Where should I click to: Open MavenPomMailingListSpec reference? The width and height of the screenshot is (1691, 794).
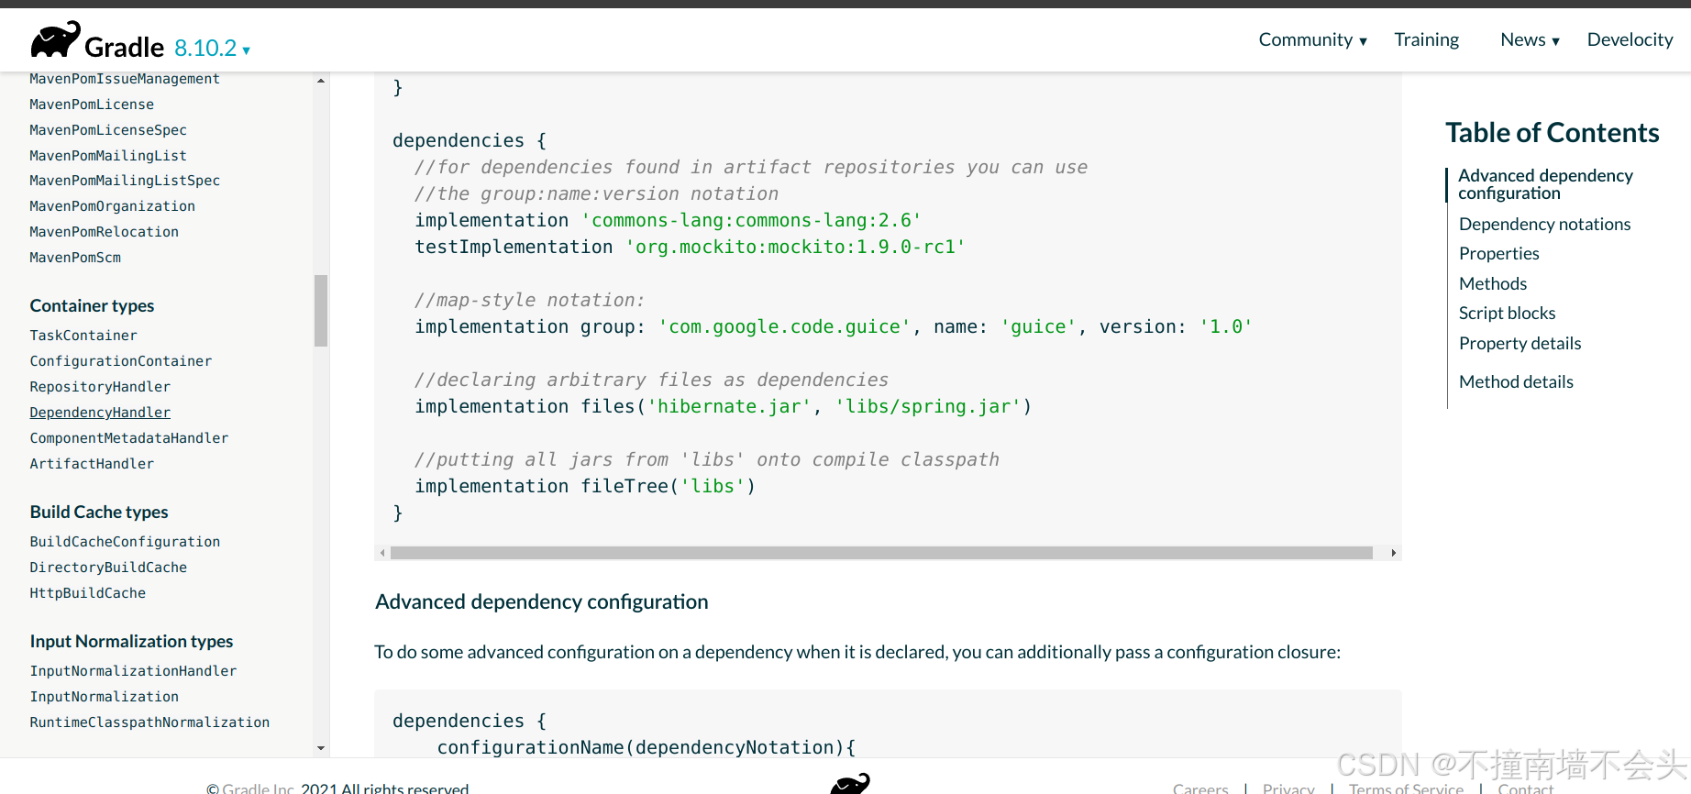(x=125, y=181)
